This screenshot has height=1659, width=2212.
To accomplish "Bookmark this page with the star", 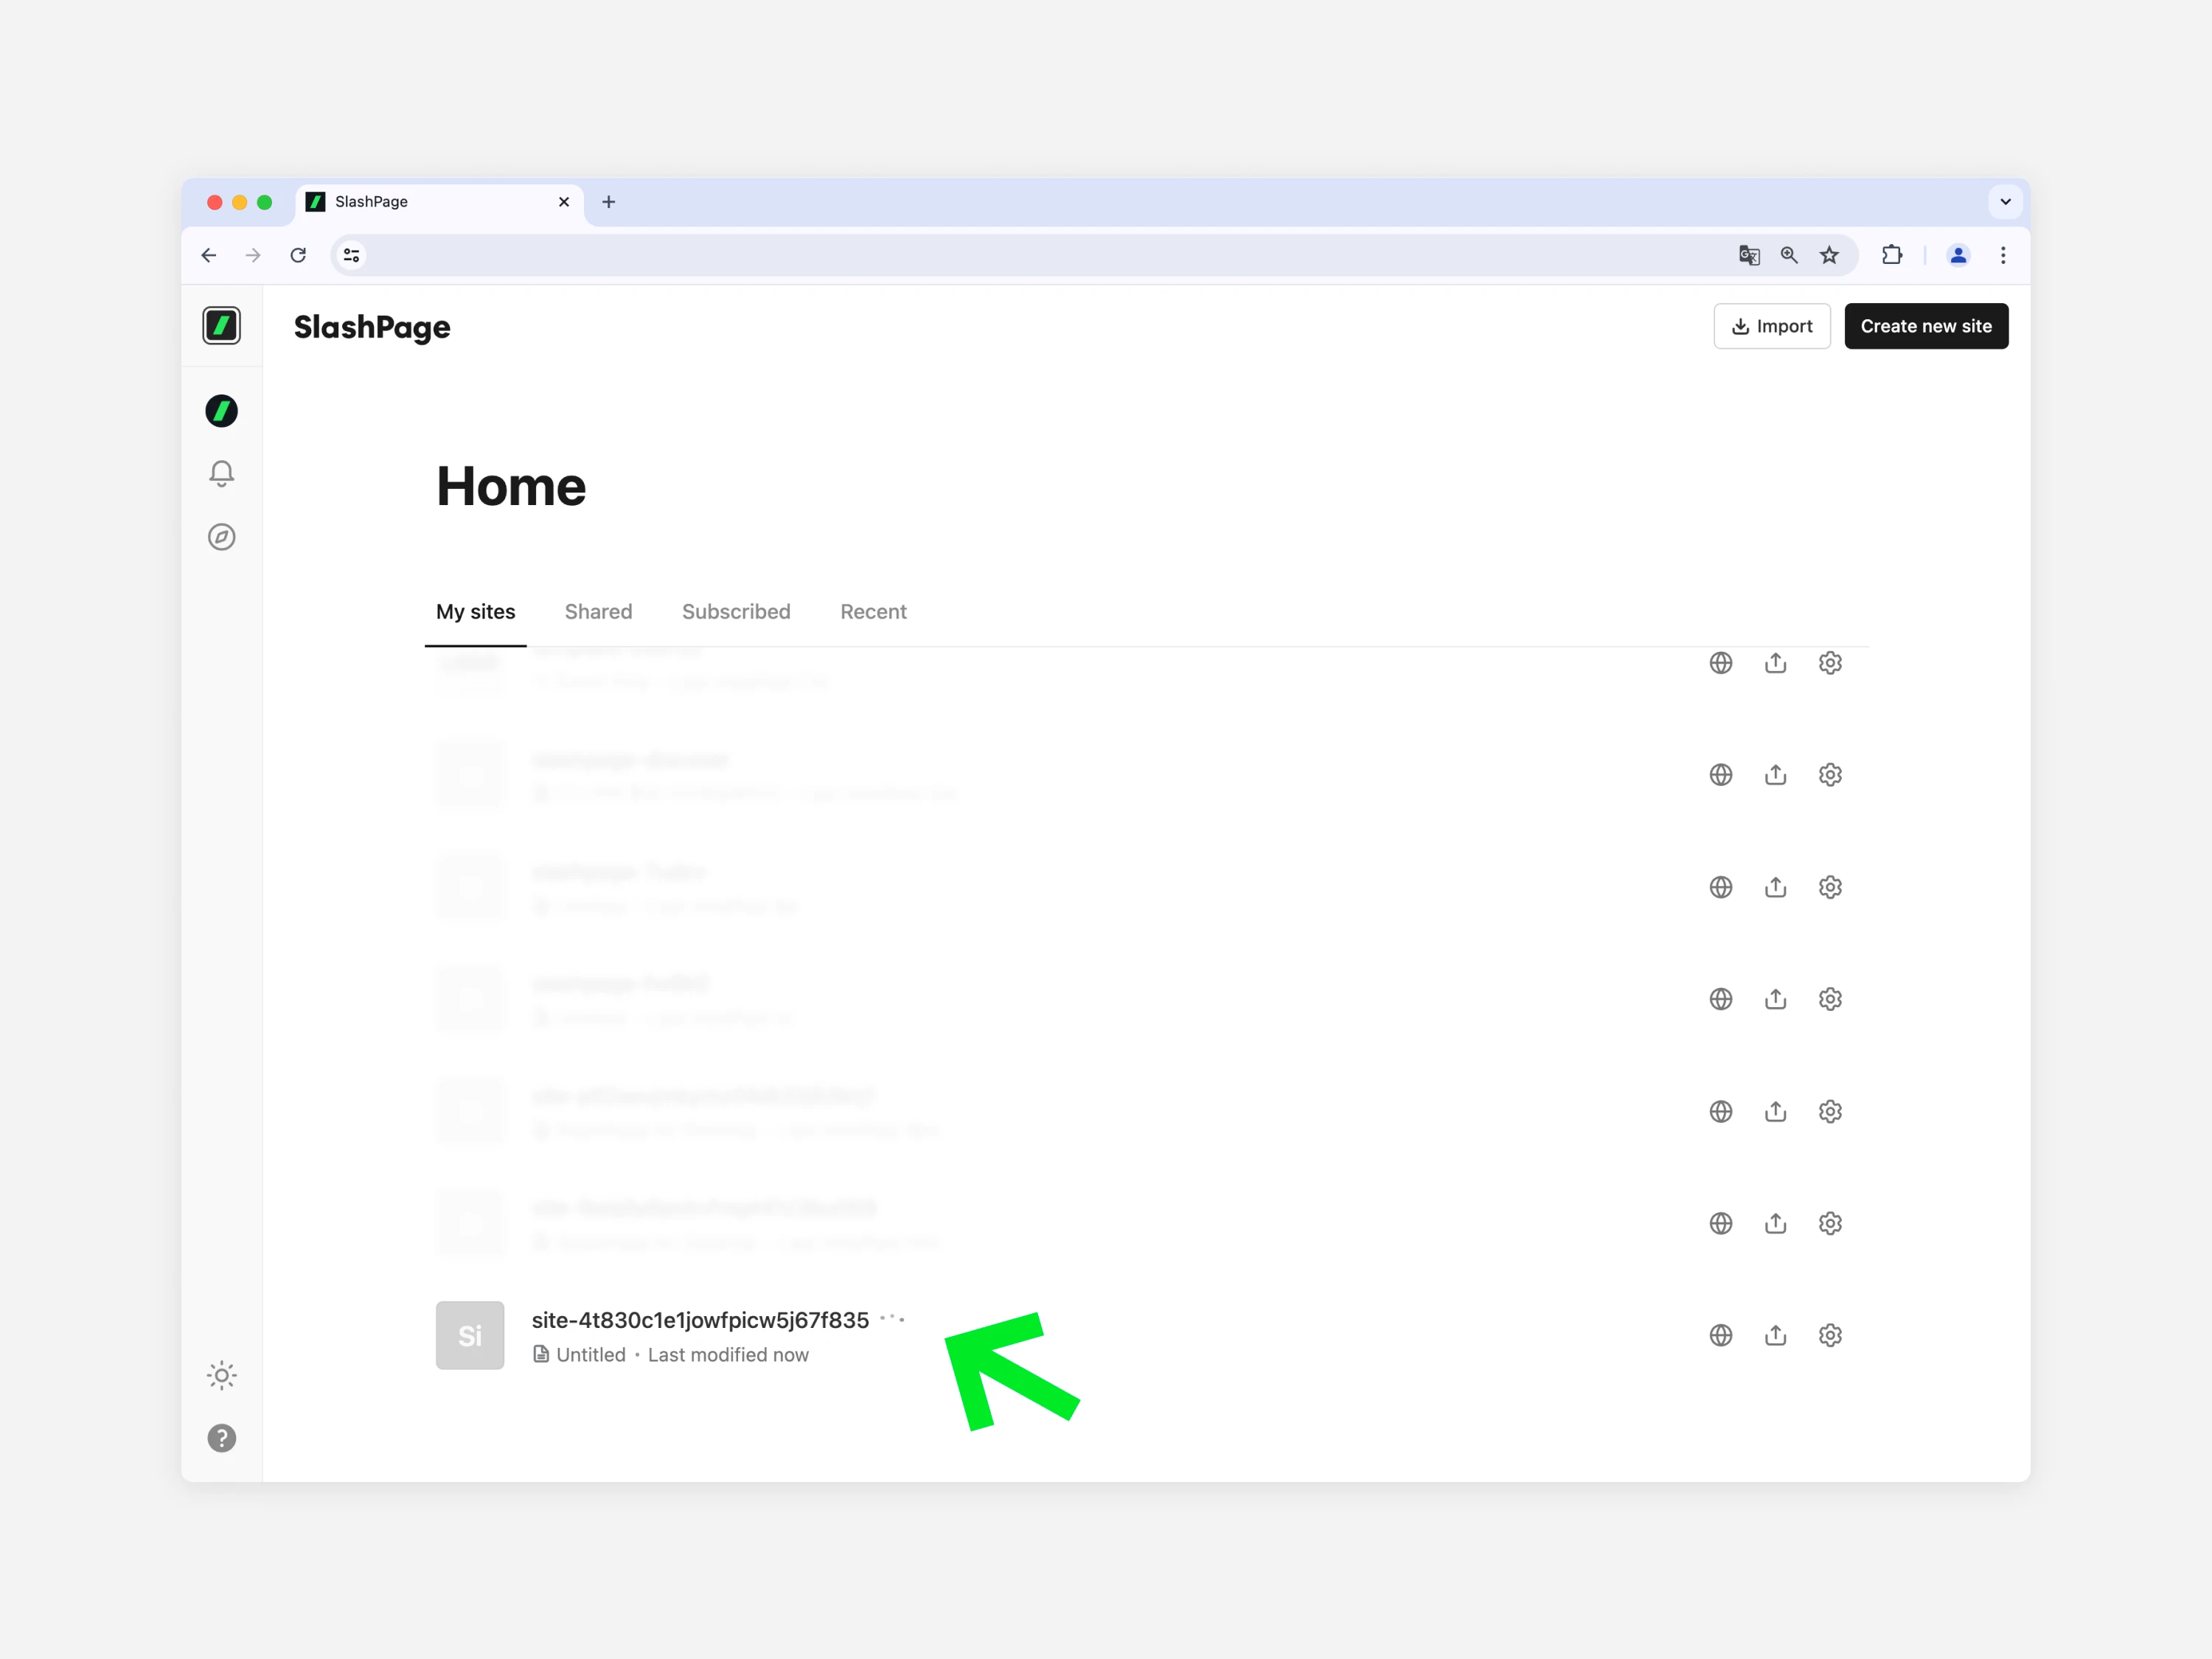I will coord(1829,256).
